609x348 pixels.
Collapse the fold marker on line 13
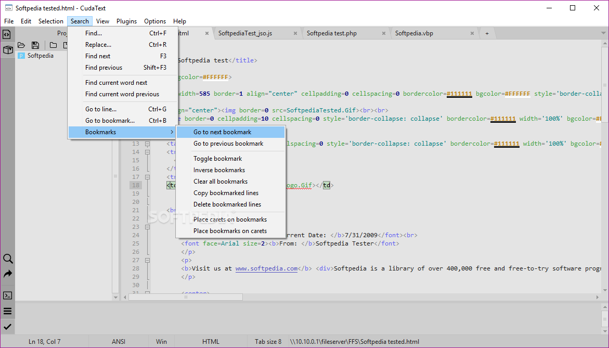coord(148,144)
